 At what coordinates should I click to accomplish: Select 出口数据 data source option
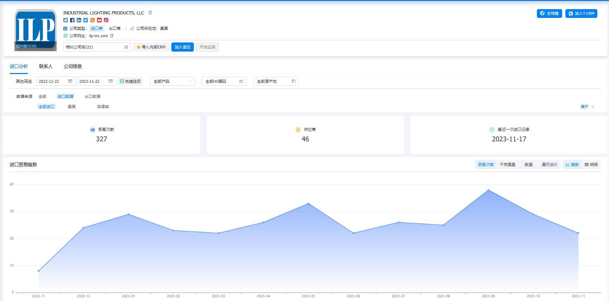pyautogui.click(x=93, y=96)
